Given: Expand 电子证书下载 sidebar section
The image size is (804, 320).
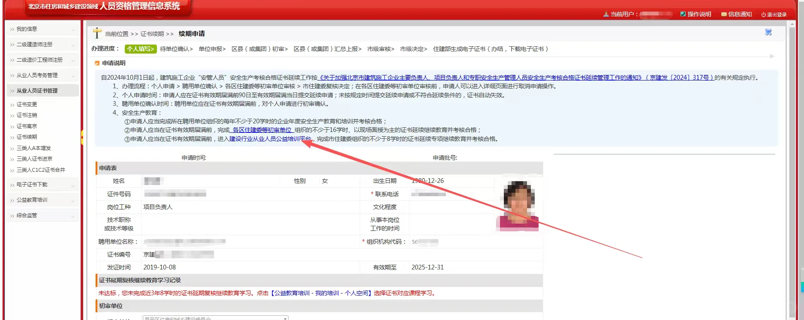Looking at the screenshot, I should point(42,185).
